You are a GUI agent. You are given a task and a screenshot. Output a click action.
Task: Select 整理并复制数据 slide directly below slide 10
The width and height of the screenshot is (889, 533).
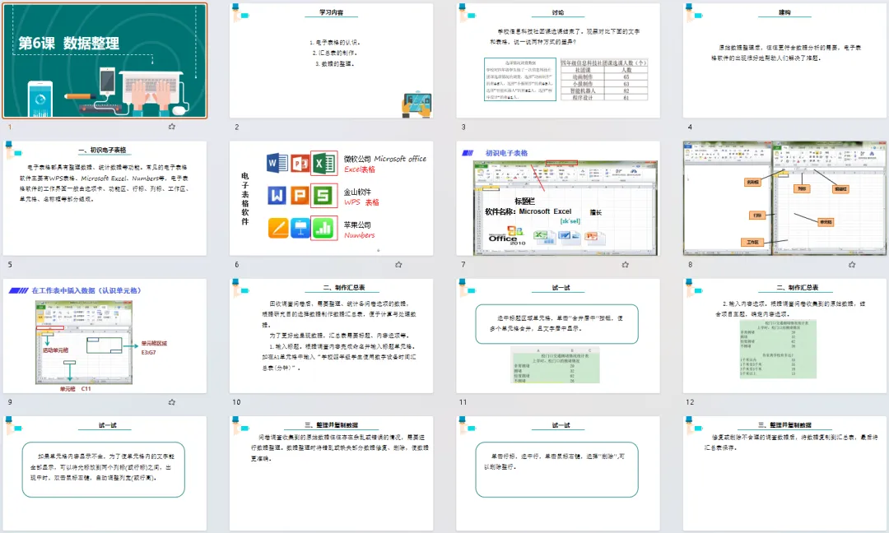(332, 474)
